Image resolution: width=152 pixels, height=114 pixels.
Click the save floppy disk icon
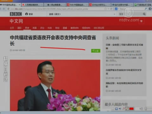[x=117, y=109]
